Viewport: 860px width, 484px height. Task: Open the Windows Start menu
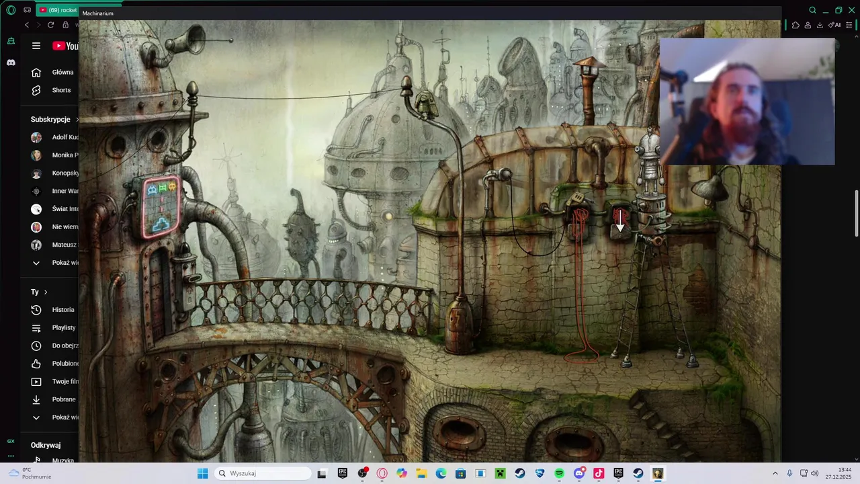click(202, 473)
